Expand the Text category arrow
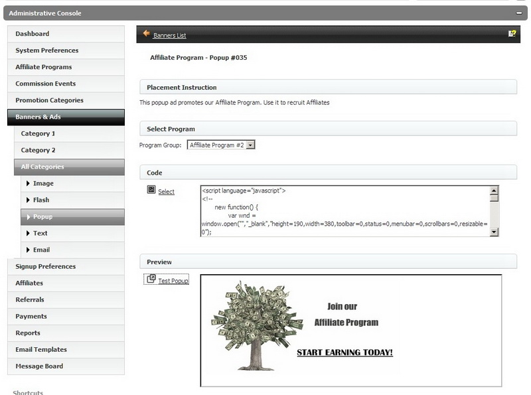 coord(28,233)
